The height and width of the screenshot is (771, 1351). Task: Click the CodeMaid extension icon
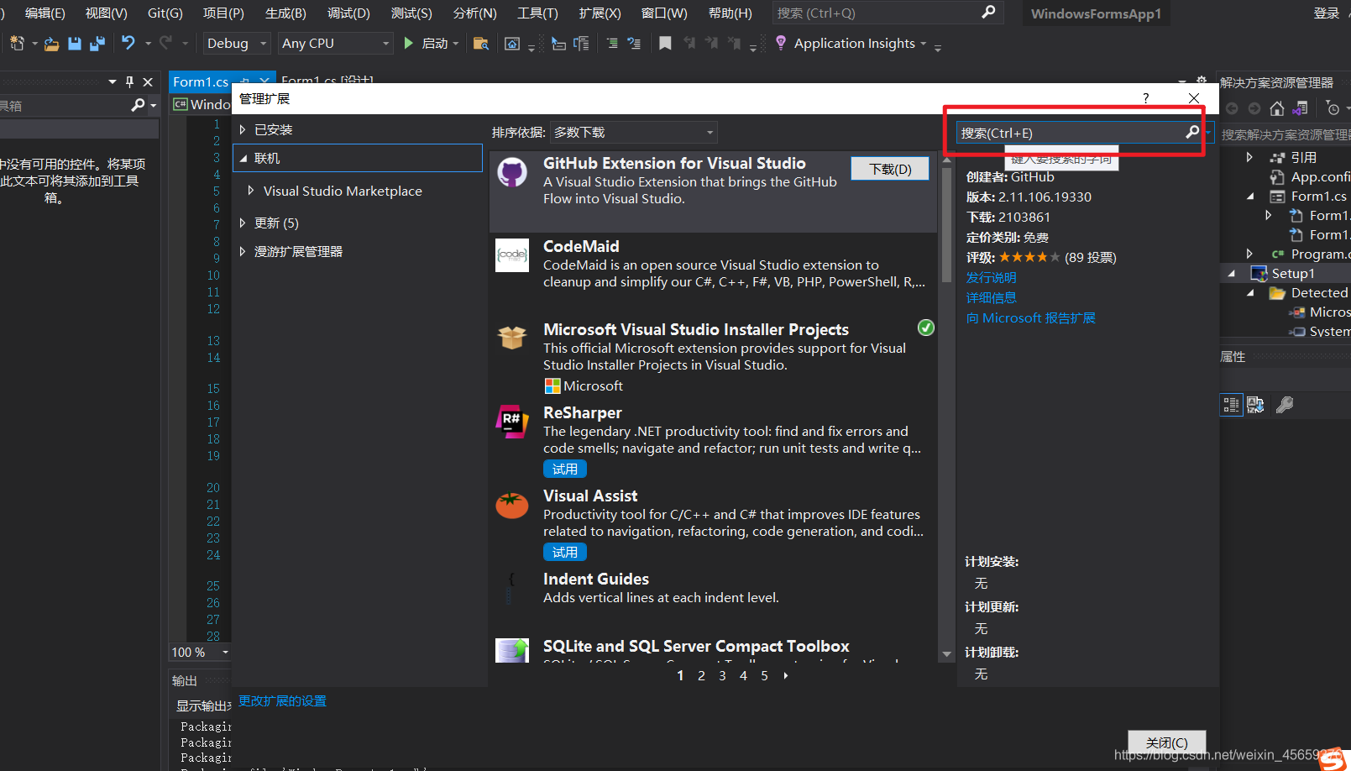(x=512, y=255)
